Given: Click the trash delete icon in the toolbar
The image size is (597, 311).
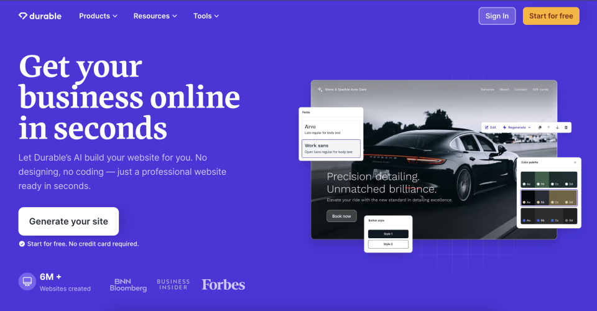Looking at the screenshot, I should (566, 128).
